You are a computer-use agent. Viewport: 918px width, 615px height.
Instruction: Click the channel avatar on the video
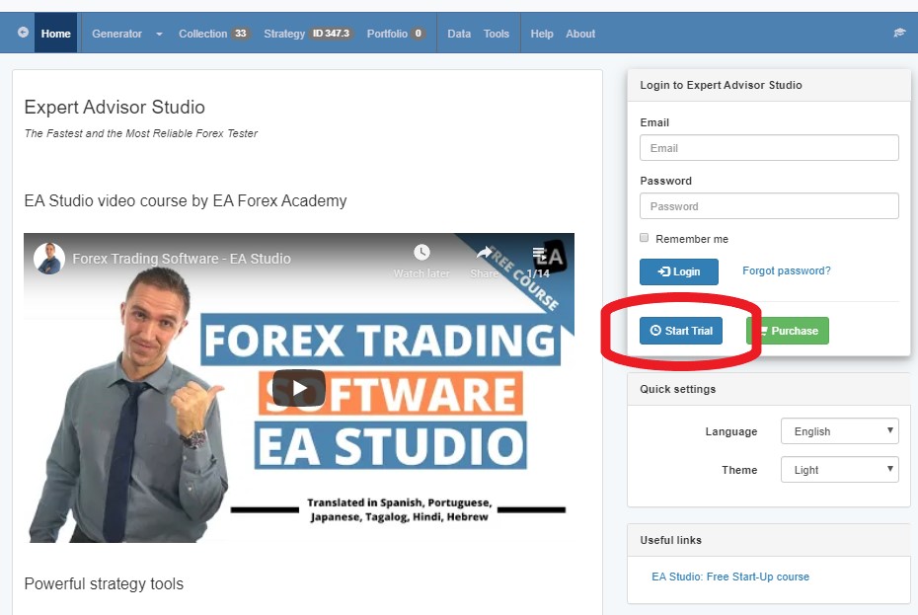tap(48, 259)
